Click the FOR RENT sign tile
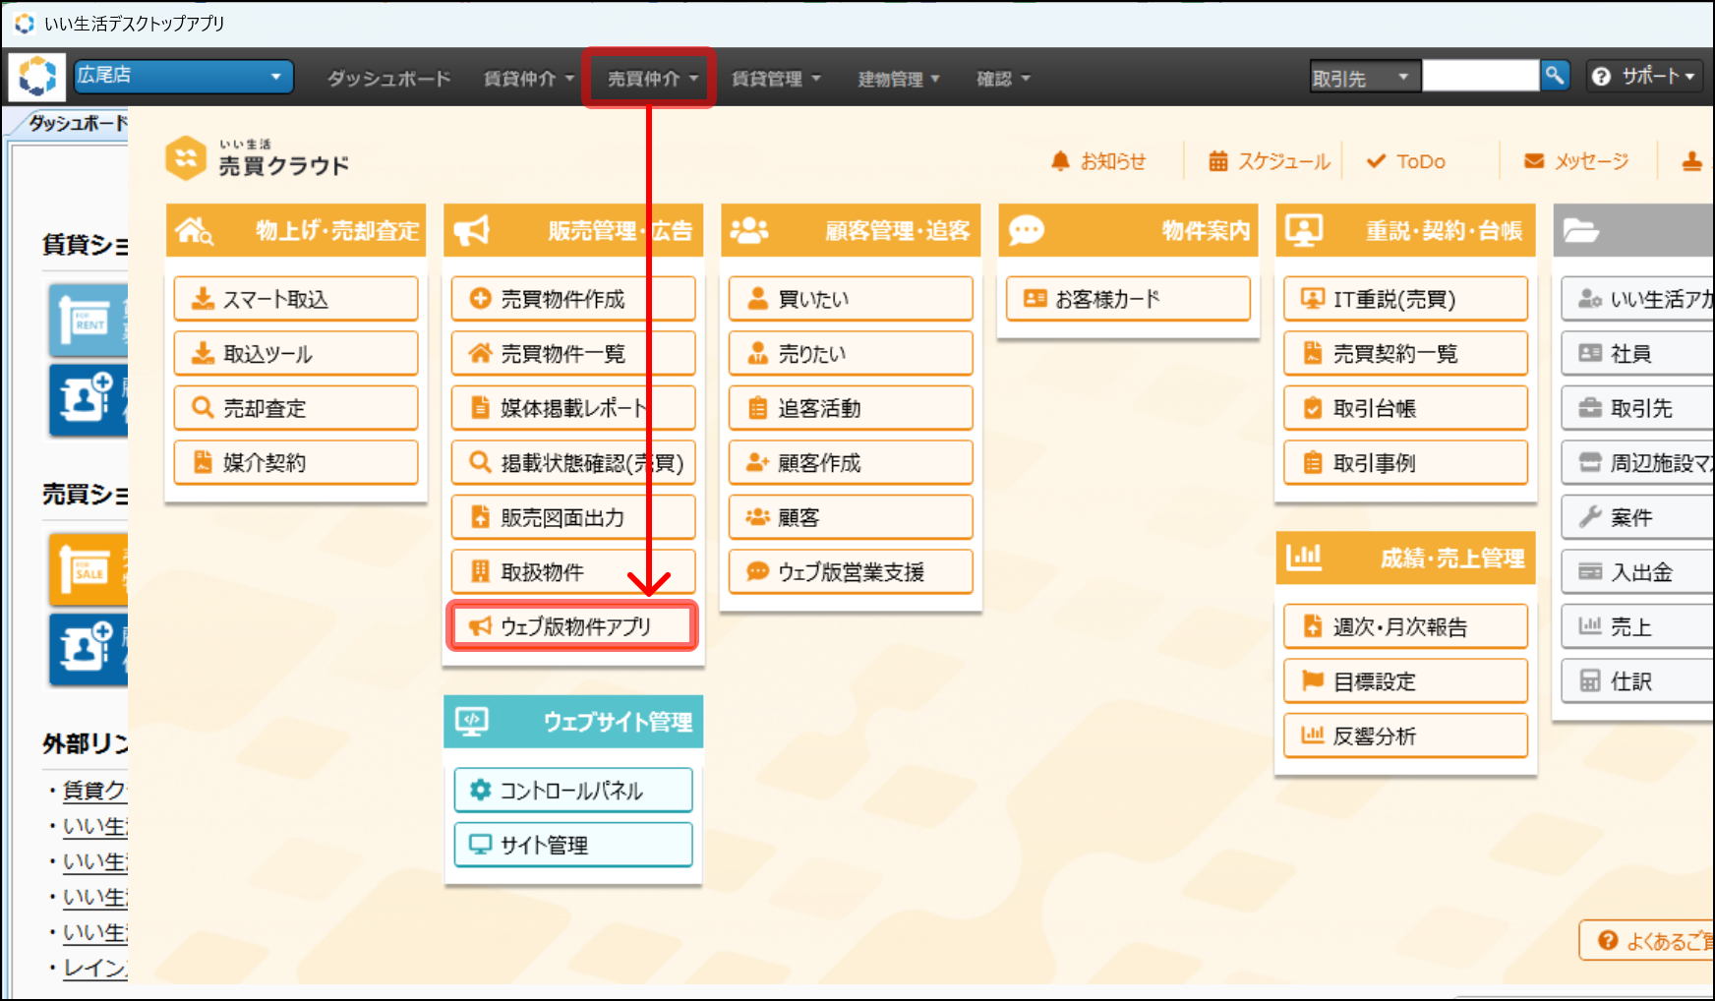Screen dimensions: 1715x1001 (89, 320)
